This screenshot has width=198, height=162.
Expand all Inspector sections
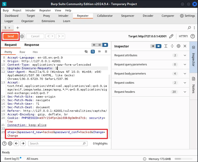166,46
